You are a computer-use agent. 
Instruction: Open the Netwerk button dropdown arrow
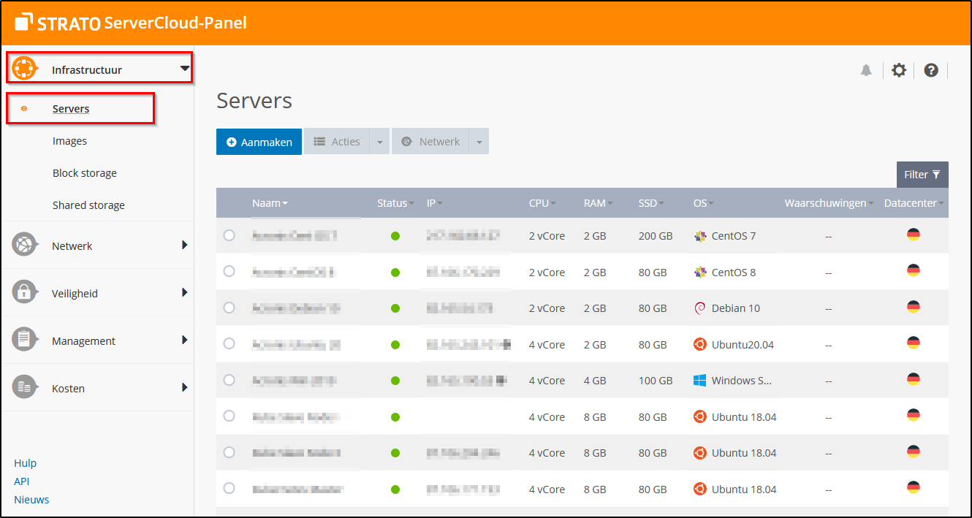click(x=479, y=141)
